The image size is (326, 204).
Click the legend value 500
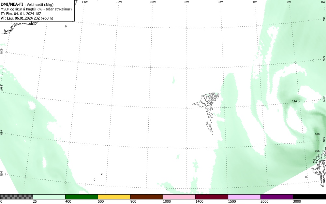coord(101,201)
